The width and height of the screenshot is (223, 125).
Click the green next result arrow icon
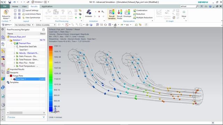click(x=80, y=18)
